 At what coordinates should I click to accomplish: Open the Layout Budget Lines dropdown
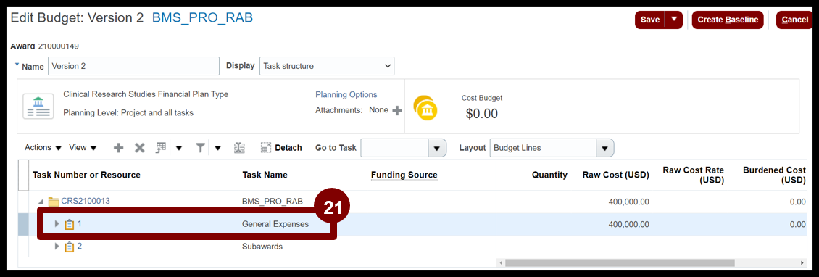click(552, 148)
